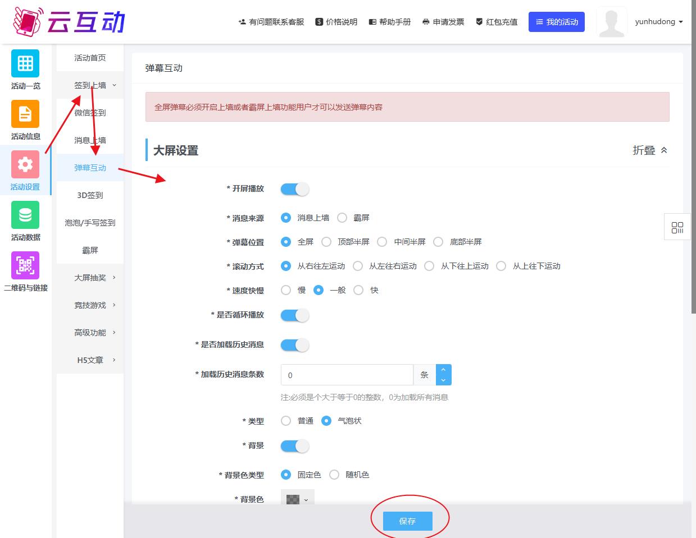
Task: Open the 活动信息 document icon
Action: (25, 114)
